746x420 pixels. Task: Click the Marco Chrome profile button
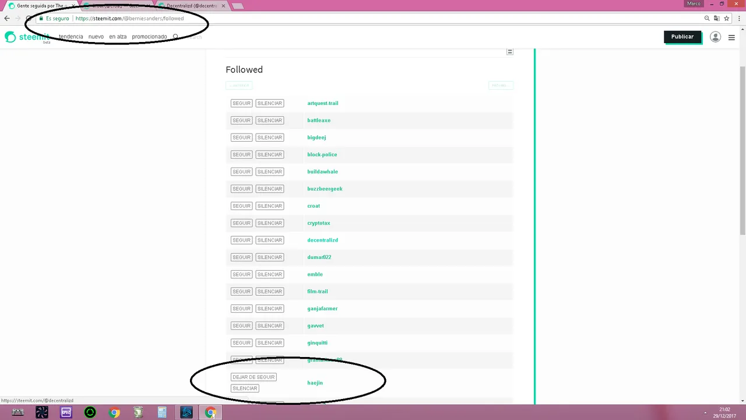[x=694, y=3]
